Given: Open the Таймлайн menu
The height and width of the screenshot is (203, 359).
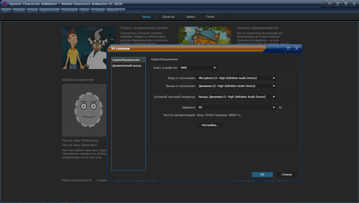Looking at the screenshot, I should [70, 11].
